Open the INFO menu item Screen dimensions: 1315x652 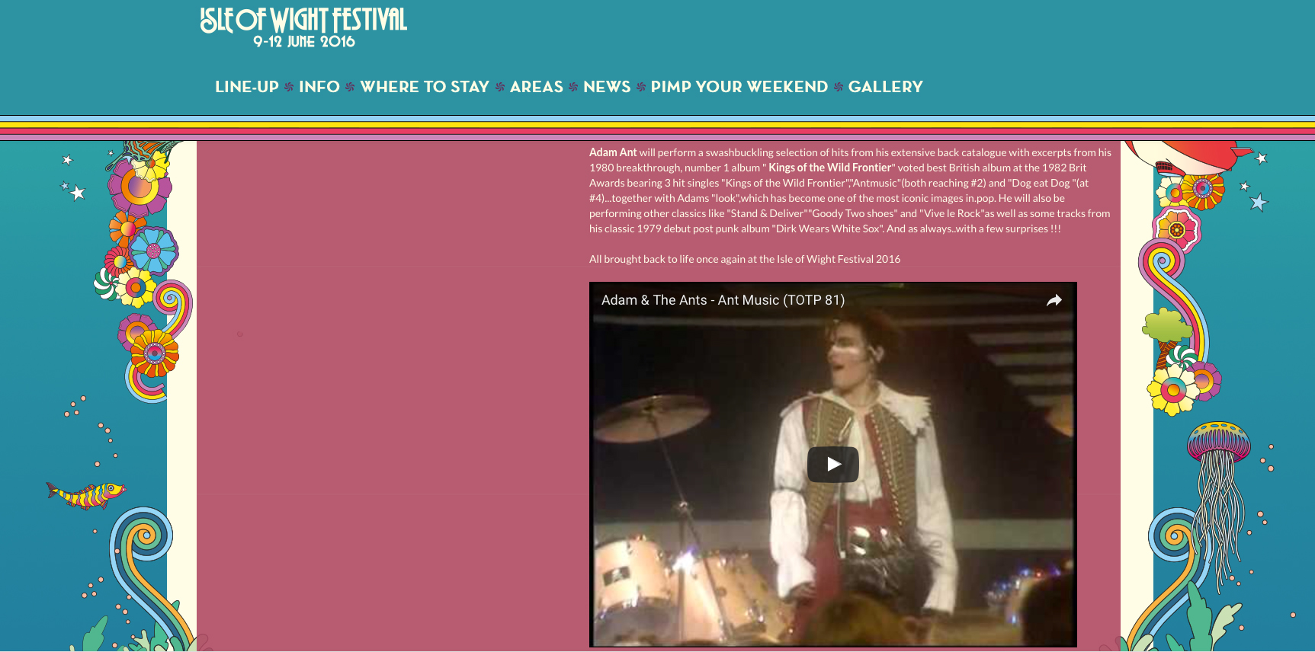coord(319,87)
